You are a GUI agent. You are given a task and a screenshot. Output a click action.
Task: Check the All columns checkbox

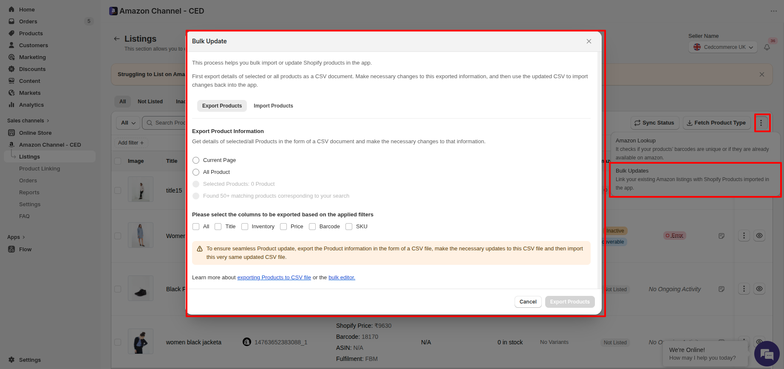pos(196,227)
